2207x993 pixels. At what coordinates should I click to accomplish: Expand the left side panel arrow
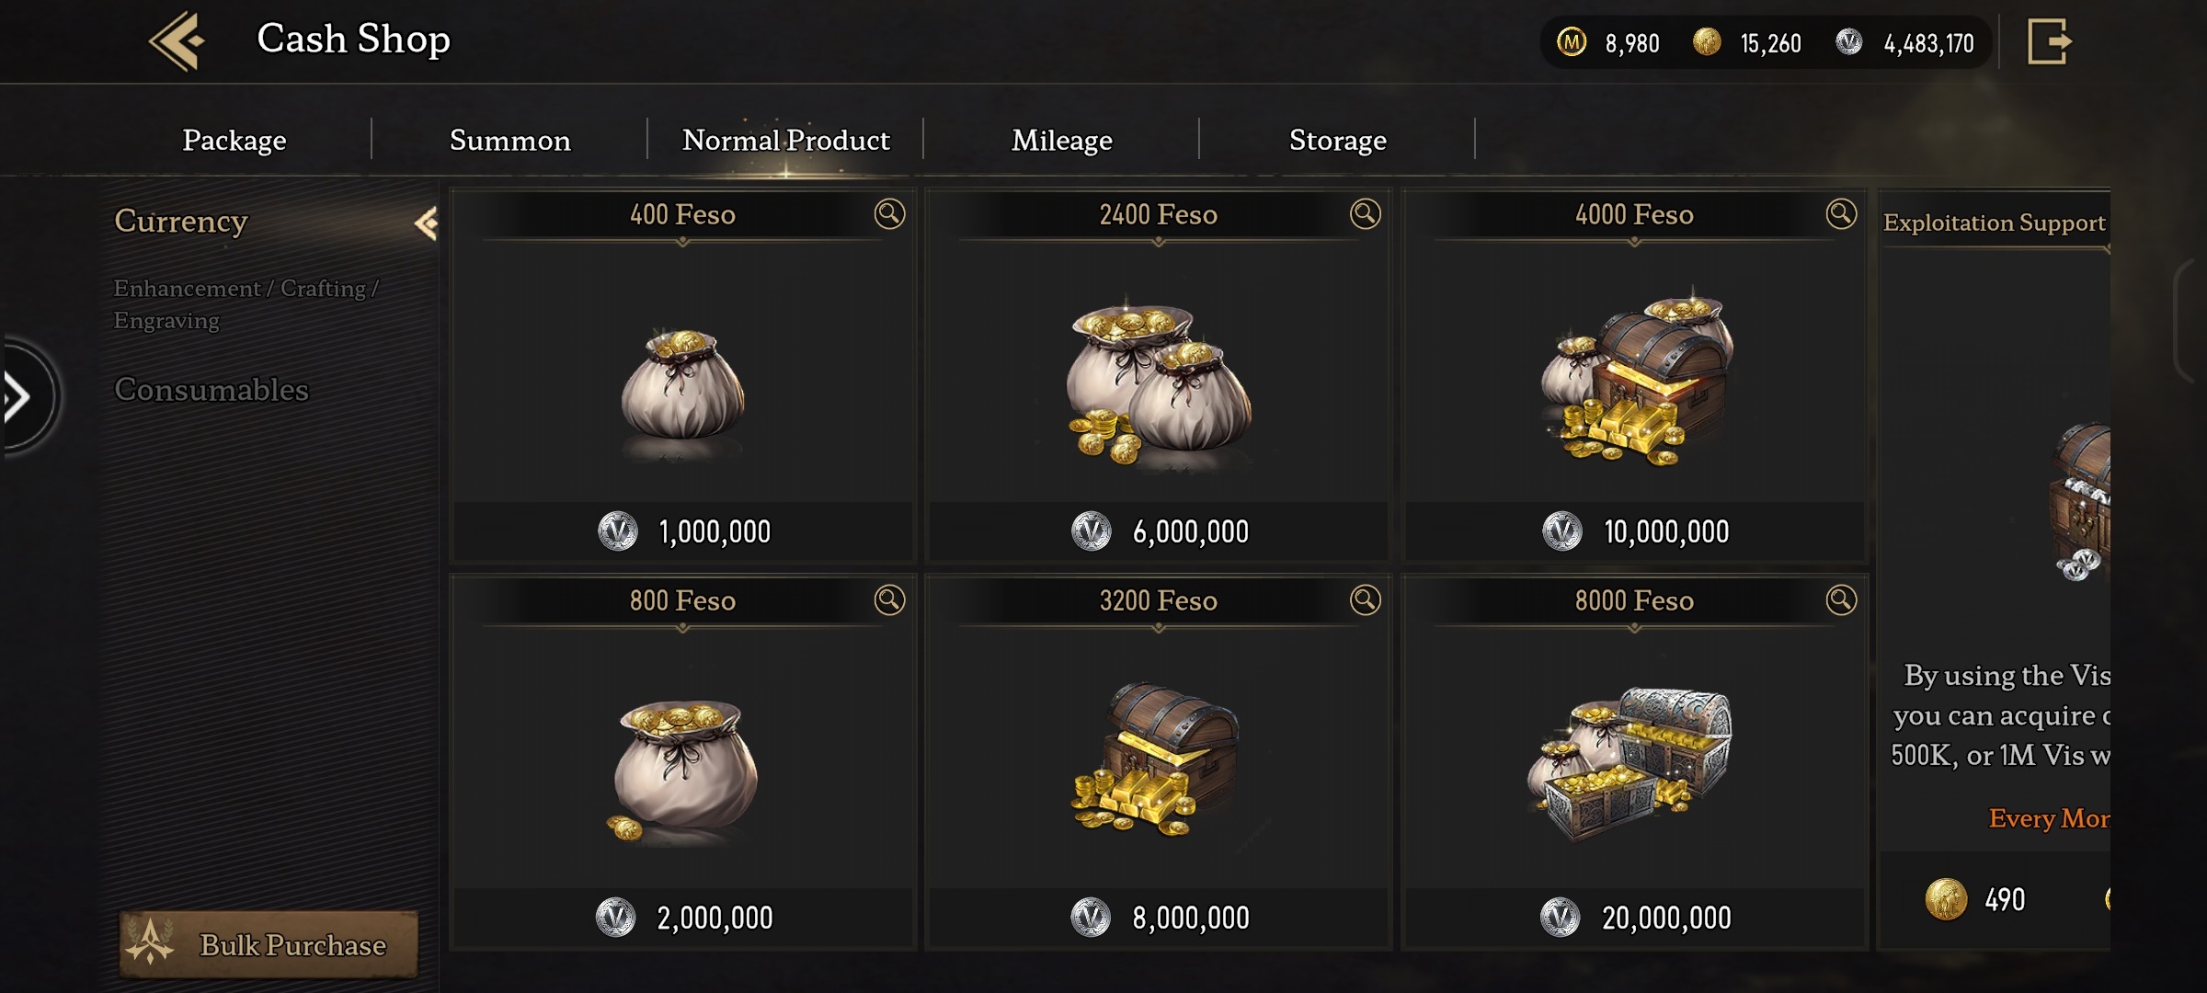click(x=18, y=397)
